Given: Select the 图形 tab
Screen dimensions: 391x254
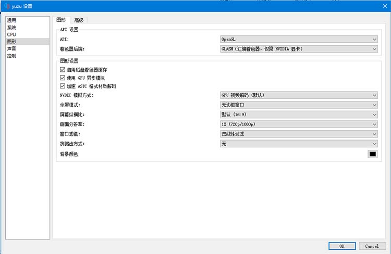Looking at the screenshot, I should click(60, 20).
